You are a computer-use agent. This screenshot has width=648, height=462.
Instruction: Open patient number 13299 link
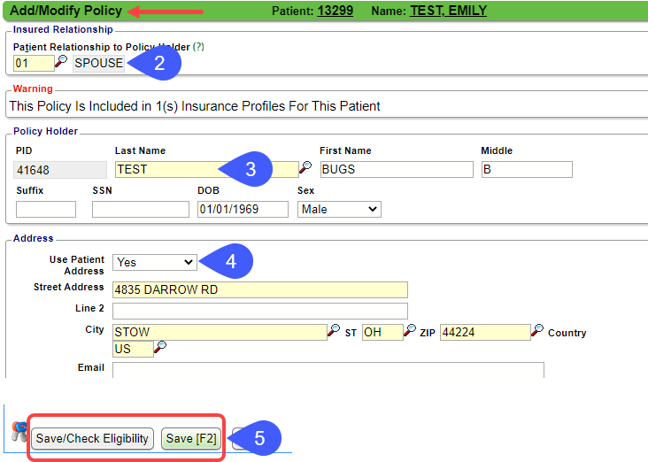[336, 11]
